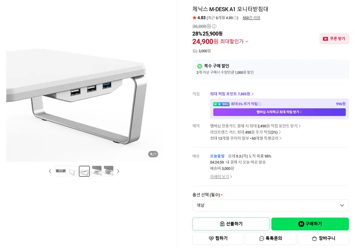This screenshot has width=355, height=248.
Task: Click the 선물하기 gift button
Action: pos(231,224)
